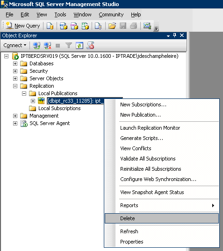Open the Community menu
The width and height of the screenshot is (223, 251).
pos(111,14)
